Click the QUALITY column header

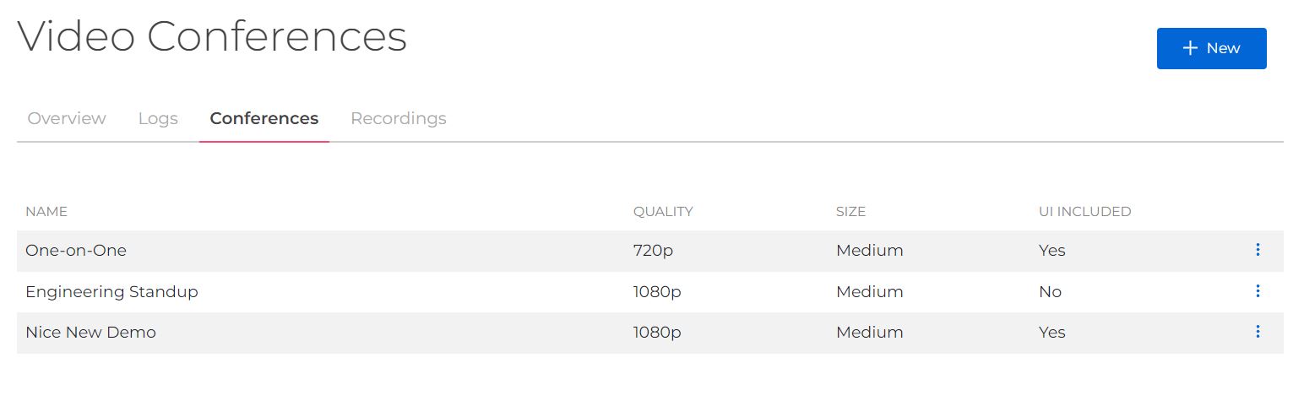[663, 211]
